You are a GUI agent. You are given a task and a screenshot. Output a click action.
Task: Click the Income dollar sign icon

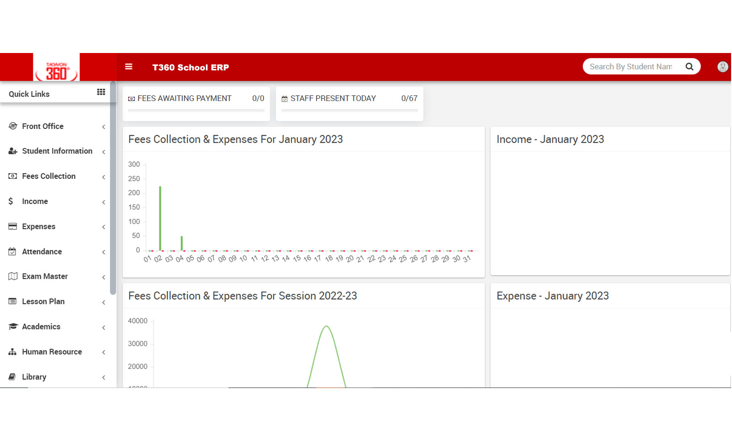(x=11, y=201)
